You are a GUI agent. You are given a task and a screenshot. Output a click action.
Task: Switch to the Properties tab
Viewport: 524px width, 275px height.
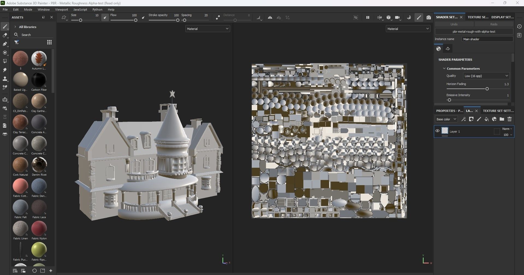tap(449, 111)
